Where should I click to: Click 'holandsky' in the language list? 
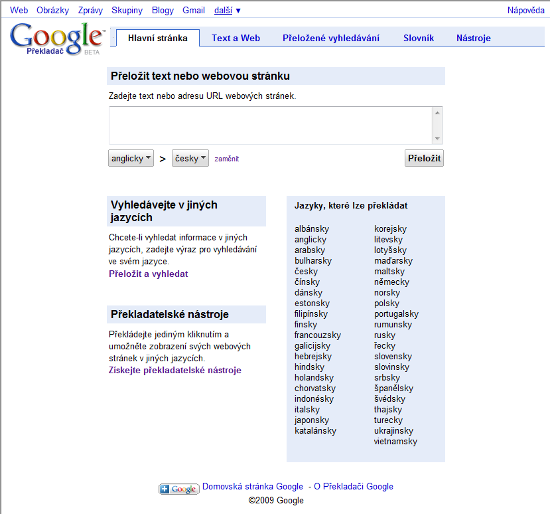(x=314, y=377)
